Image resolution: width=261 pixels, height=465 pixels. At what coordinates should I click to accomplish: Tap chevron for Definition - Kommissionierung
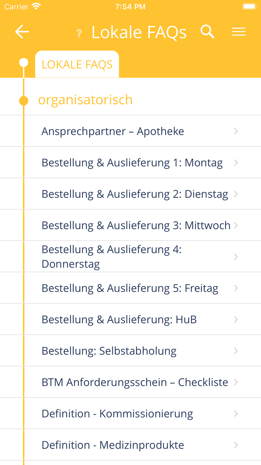pyautogui.click(x=236, y=413)
